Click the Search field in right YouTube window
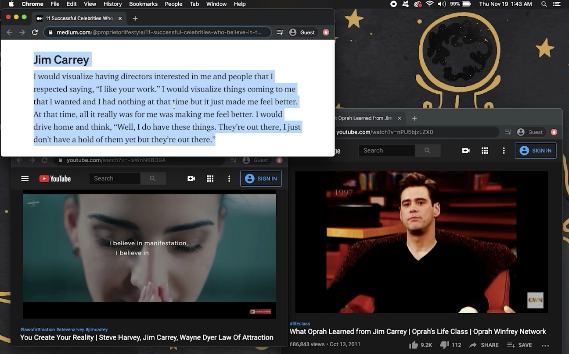Image resolution: width=569 pixels, height=354 pixels. [387, 150]
